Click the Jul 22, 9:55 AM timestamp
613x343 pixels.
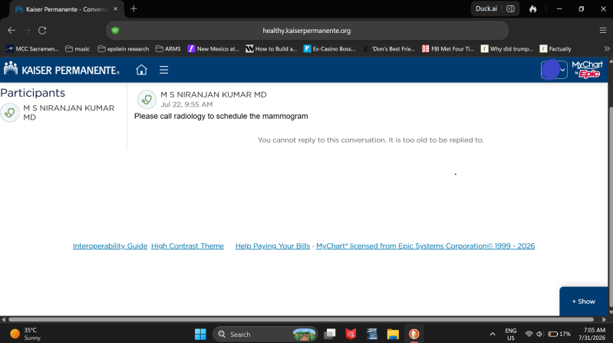(x=186, y=104)
